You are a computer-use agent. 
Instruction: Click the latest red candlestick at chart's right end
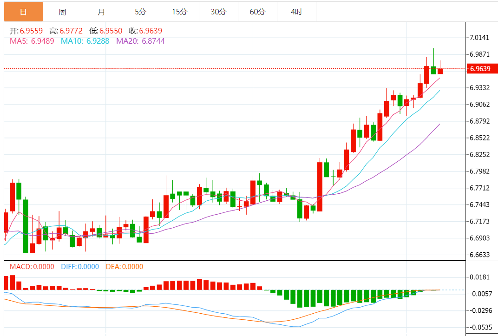[x=440, y=71]
